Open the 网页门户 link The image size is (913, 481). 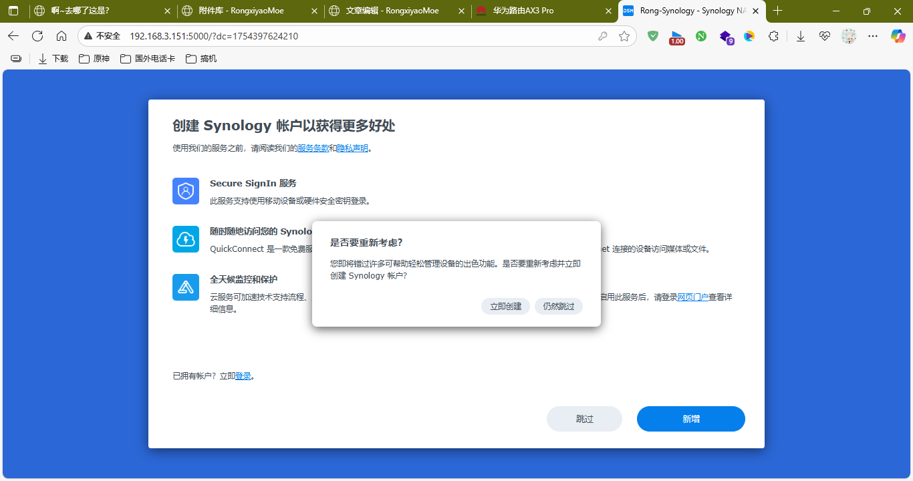click(692, 297)
